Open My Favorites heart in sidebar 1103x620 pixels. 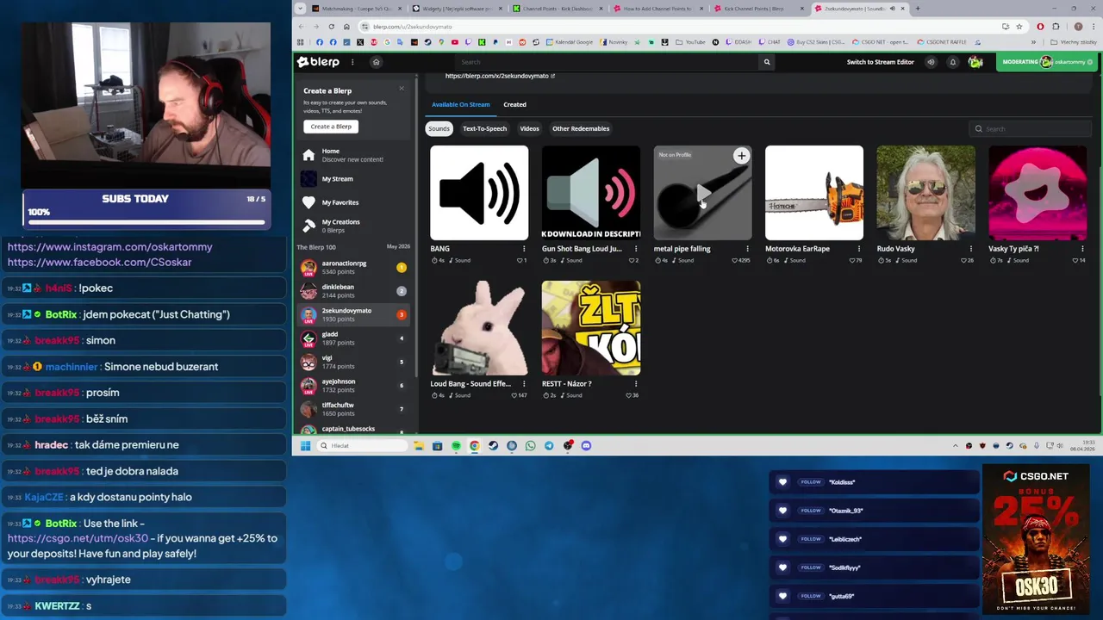point(352,202)
